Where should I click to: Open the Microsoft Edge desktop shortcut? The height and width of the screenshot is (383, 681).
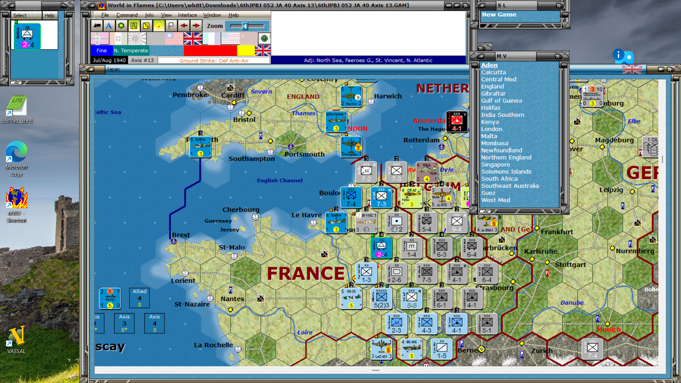coord(16,159)
